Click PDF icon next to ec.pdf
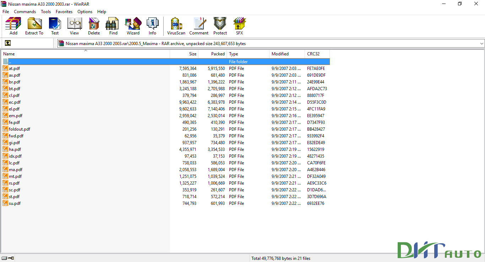485x262 pixels. [5, 102]
